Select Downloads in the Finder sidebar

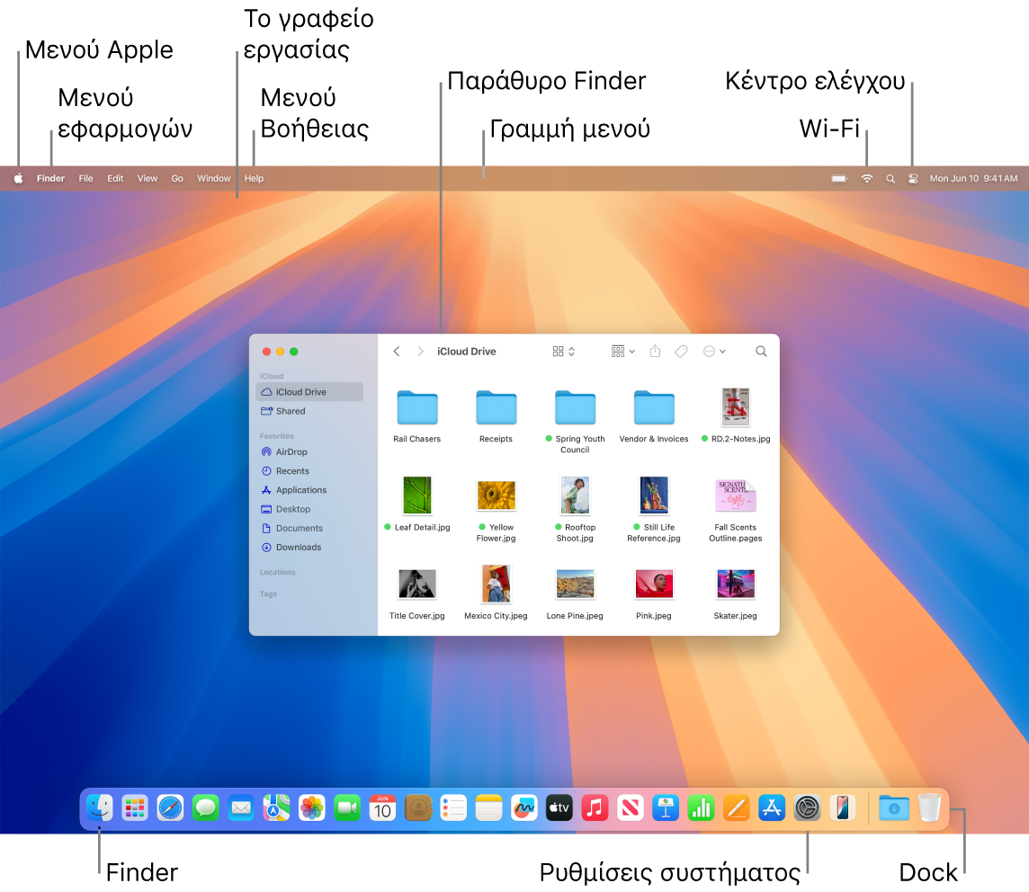click(298, 547)
